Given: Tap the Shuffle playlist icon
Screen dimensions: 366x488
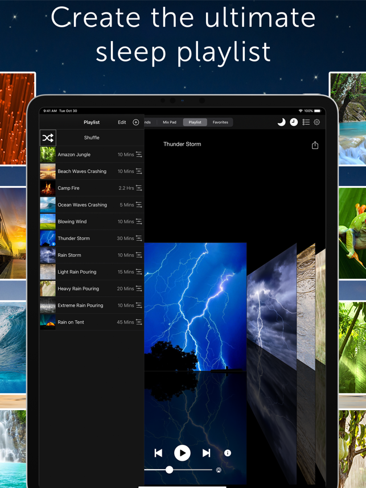Looking at the screenshot, I should [x=48, y=138].
